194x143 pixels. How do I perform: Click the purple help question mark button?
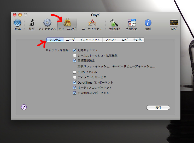(x=24, y=107)
